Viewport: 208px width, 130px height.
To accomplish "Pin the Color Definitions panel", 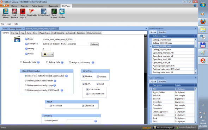I will point(196,78).
